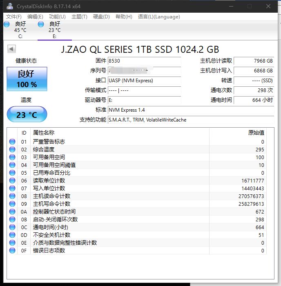Click the 转速 value ---- (SSD)
The image size is (281, 286).
click(x=254, y=81)
